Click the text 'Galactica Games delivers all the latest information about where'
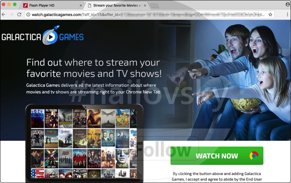 coord(91,85)
